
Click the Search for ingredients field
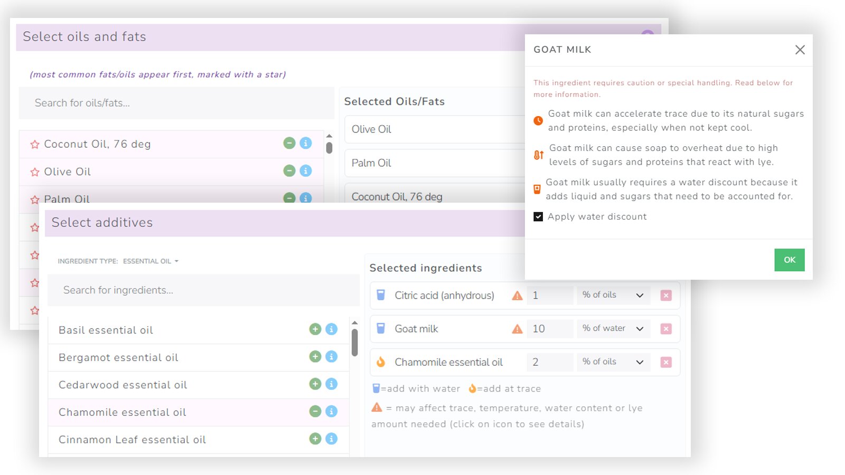[x=203, y=290]
